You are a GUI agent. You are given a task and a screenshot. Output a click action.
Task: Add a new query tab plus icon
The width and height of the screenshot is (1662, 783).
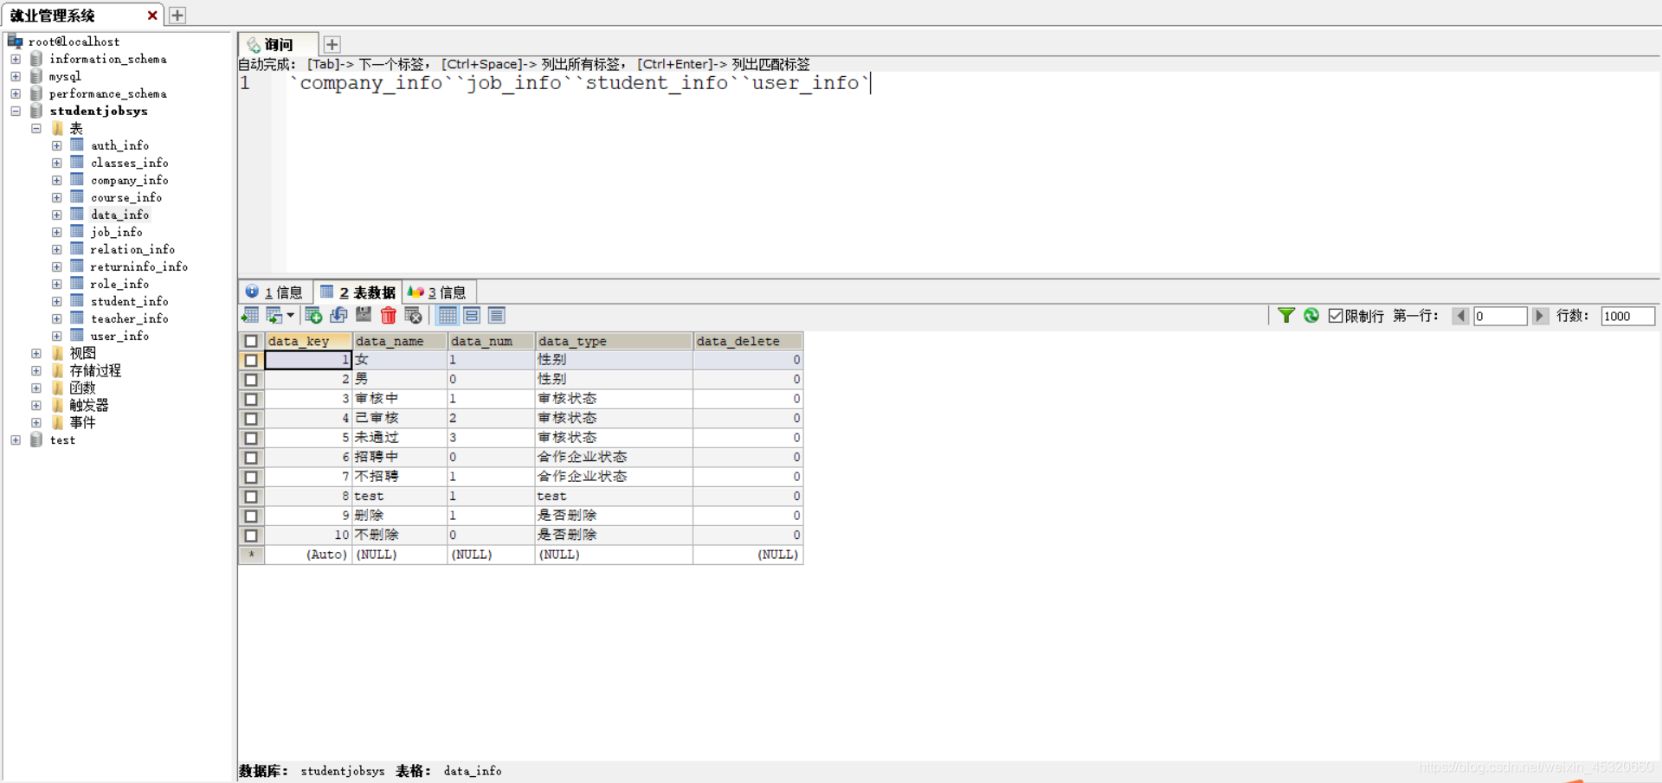click(332, 44)
